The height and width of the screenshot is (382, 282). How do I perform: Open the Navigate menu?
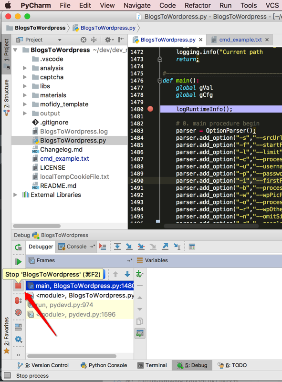pos(137,5)
